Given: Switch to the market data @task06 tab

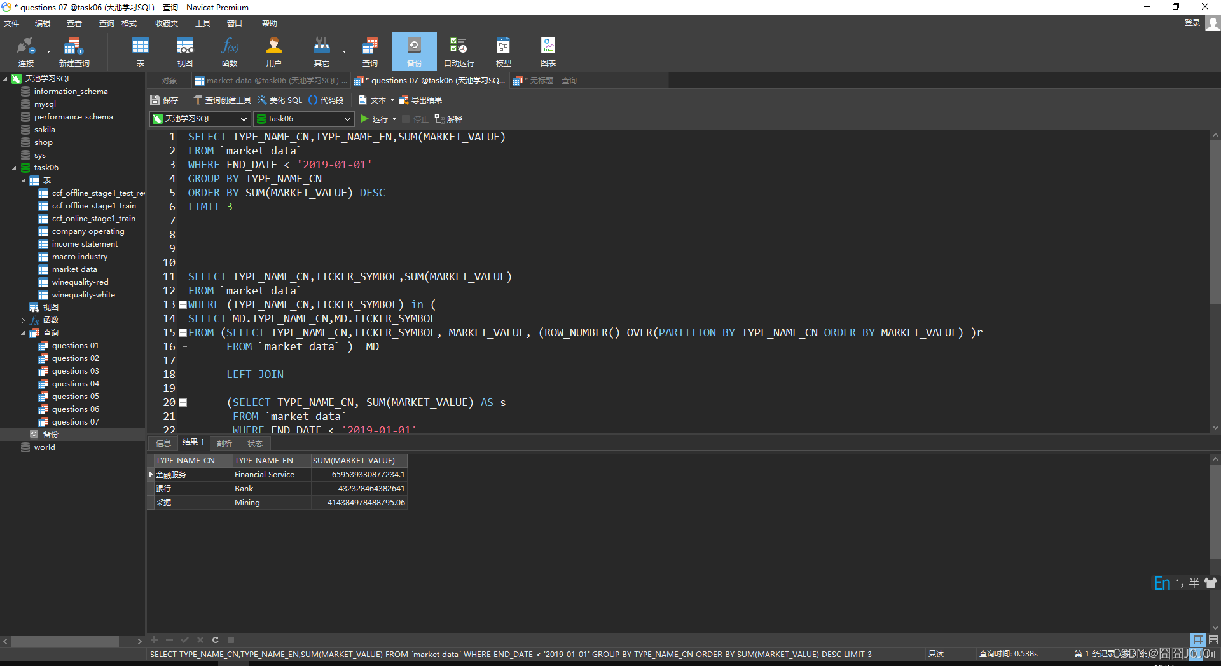Looking at the screenshot, I should 270,81.
